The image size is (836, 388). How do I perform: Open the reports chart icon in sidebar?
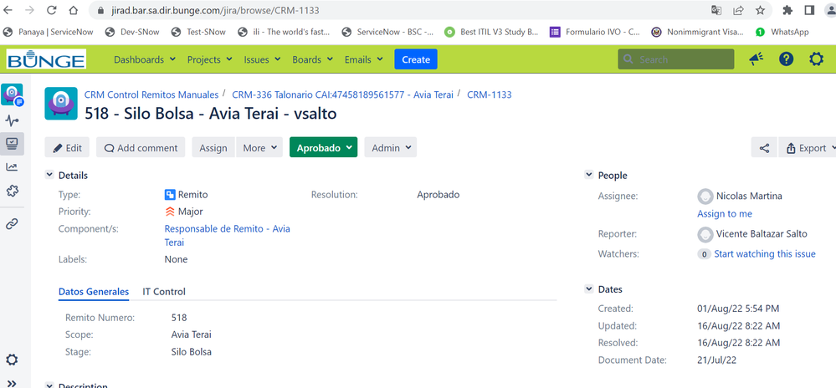tap(12, 166)
